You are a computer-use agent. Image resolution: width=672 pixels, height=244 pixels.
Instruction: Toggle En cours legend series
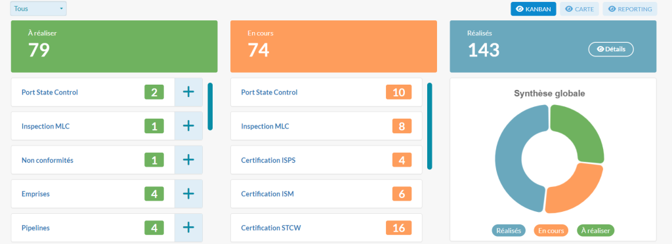551,230
